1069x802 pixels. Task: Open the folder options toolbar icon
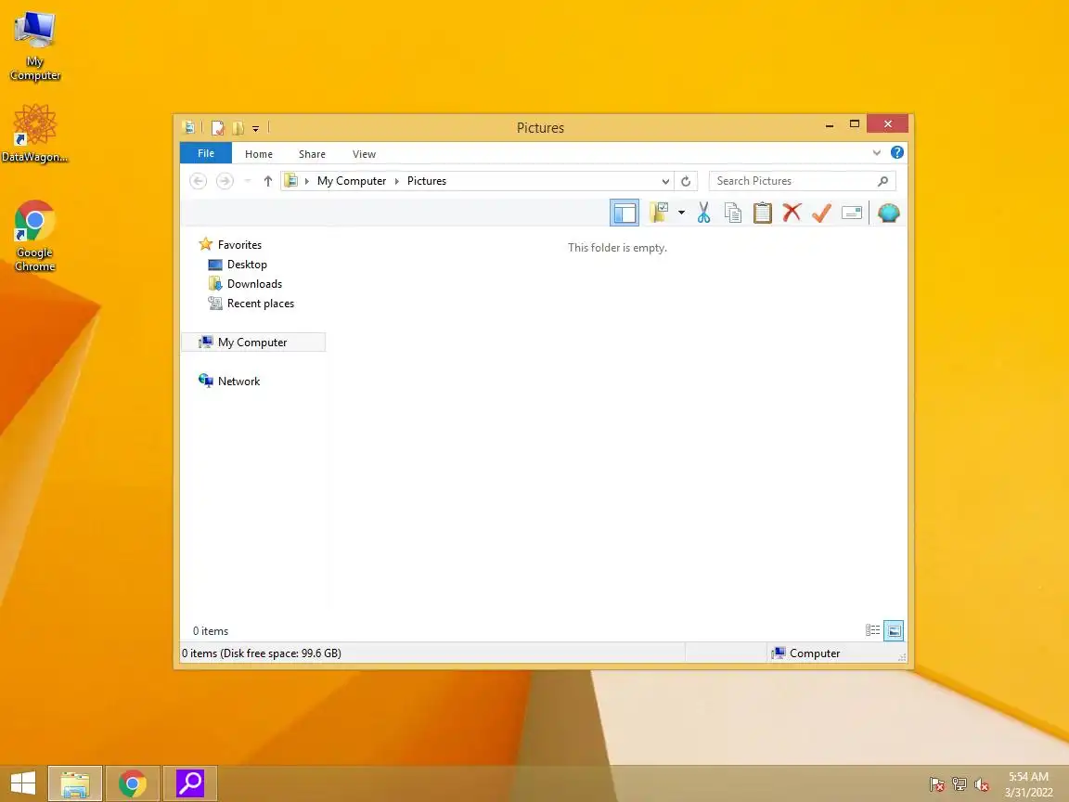pos(659,213)
